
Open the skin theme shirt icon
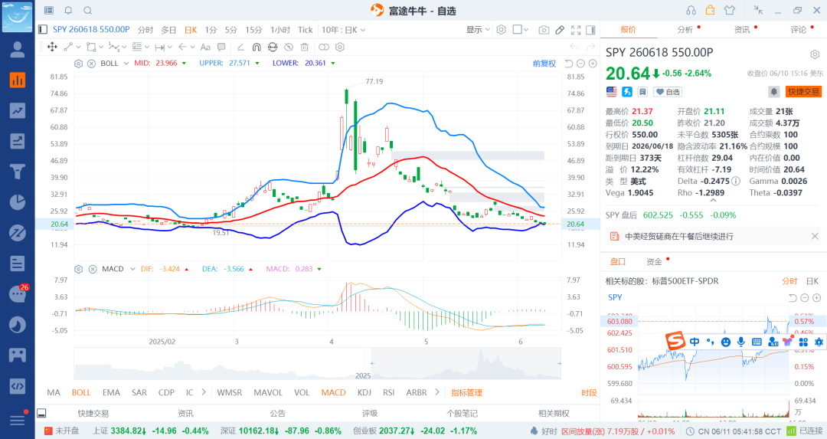pos(730,10)
